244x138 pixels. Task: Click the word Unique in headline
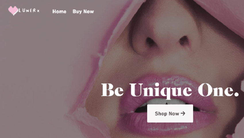(160, 91)
